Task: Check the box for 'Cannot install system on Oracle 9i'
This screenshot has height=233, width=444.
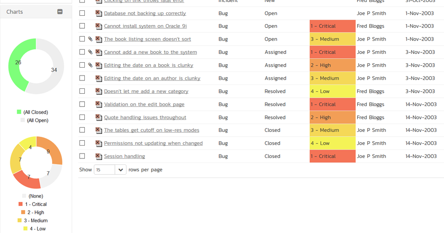Action: pos(82,26)
